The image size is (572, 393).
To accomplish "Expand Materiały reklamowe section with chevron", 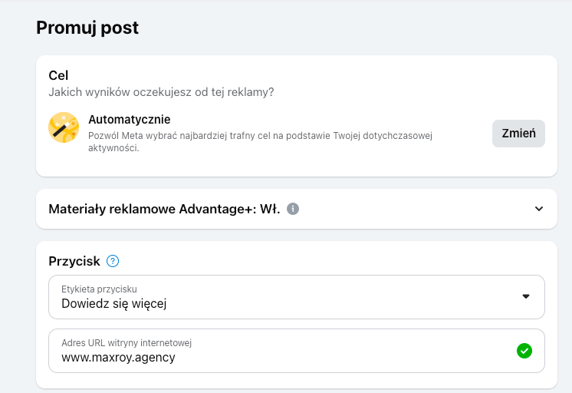I will click(x=539, y=209).
